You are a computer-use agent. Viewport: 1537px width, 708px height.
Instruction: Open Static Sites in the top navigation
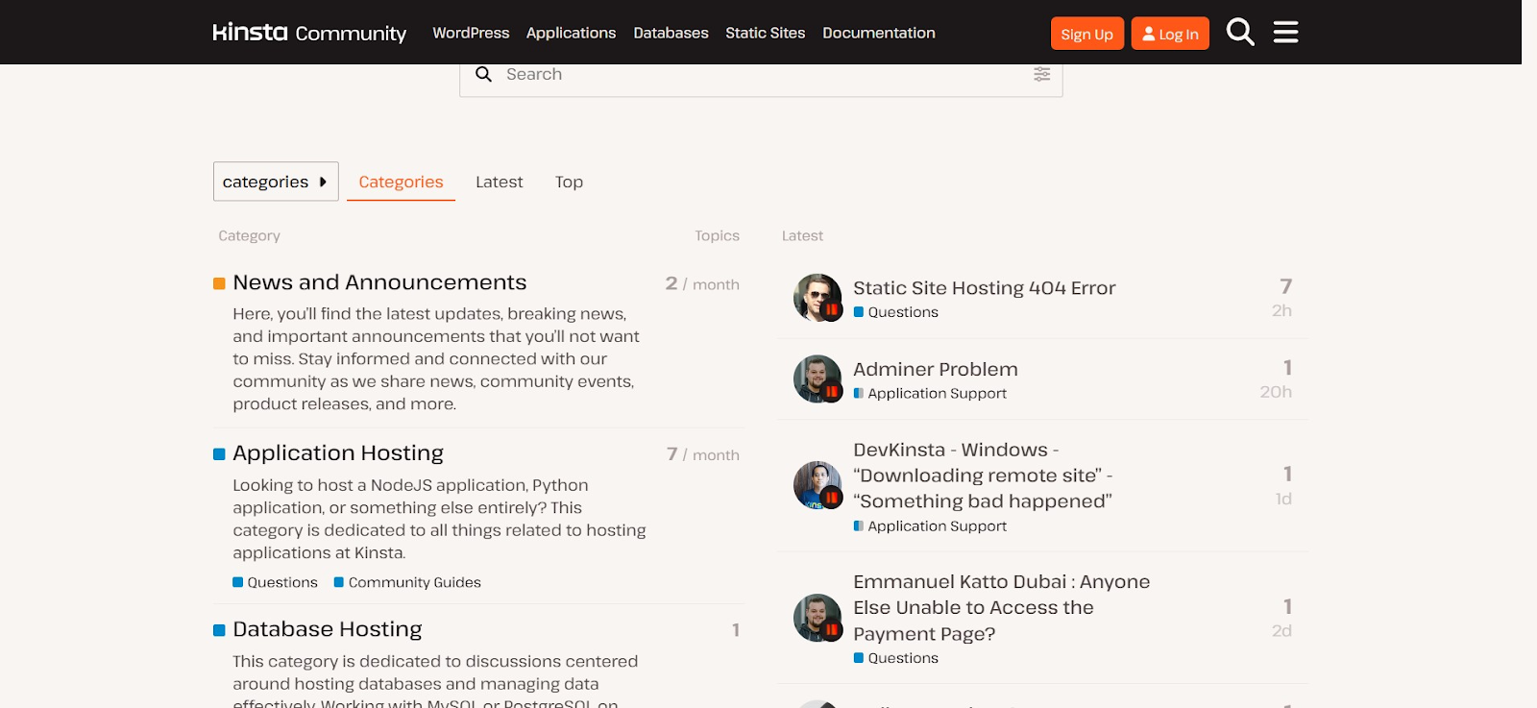pos(766,33)
